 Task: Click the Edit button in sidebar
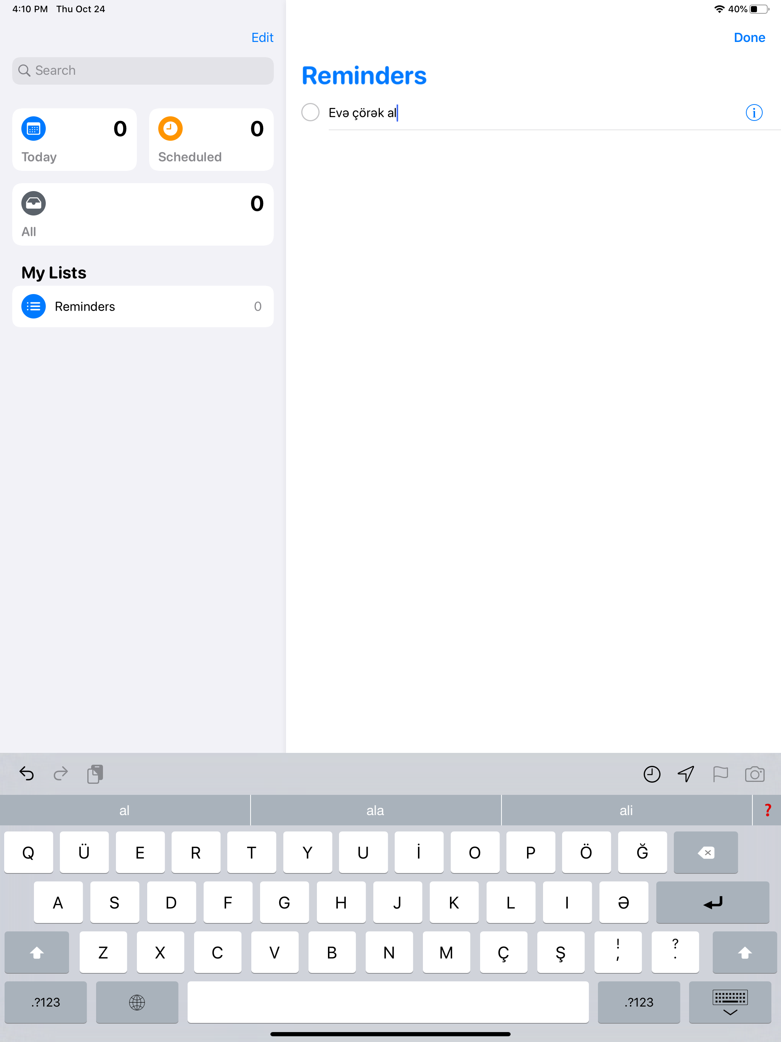click(262, 38)
